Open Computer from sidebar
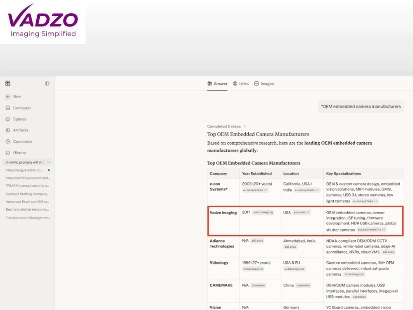This screenshot has height=310, width=413. click(18, 108)
